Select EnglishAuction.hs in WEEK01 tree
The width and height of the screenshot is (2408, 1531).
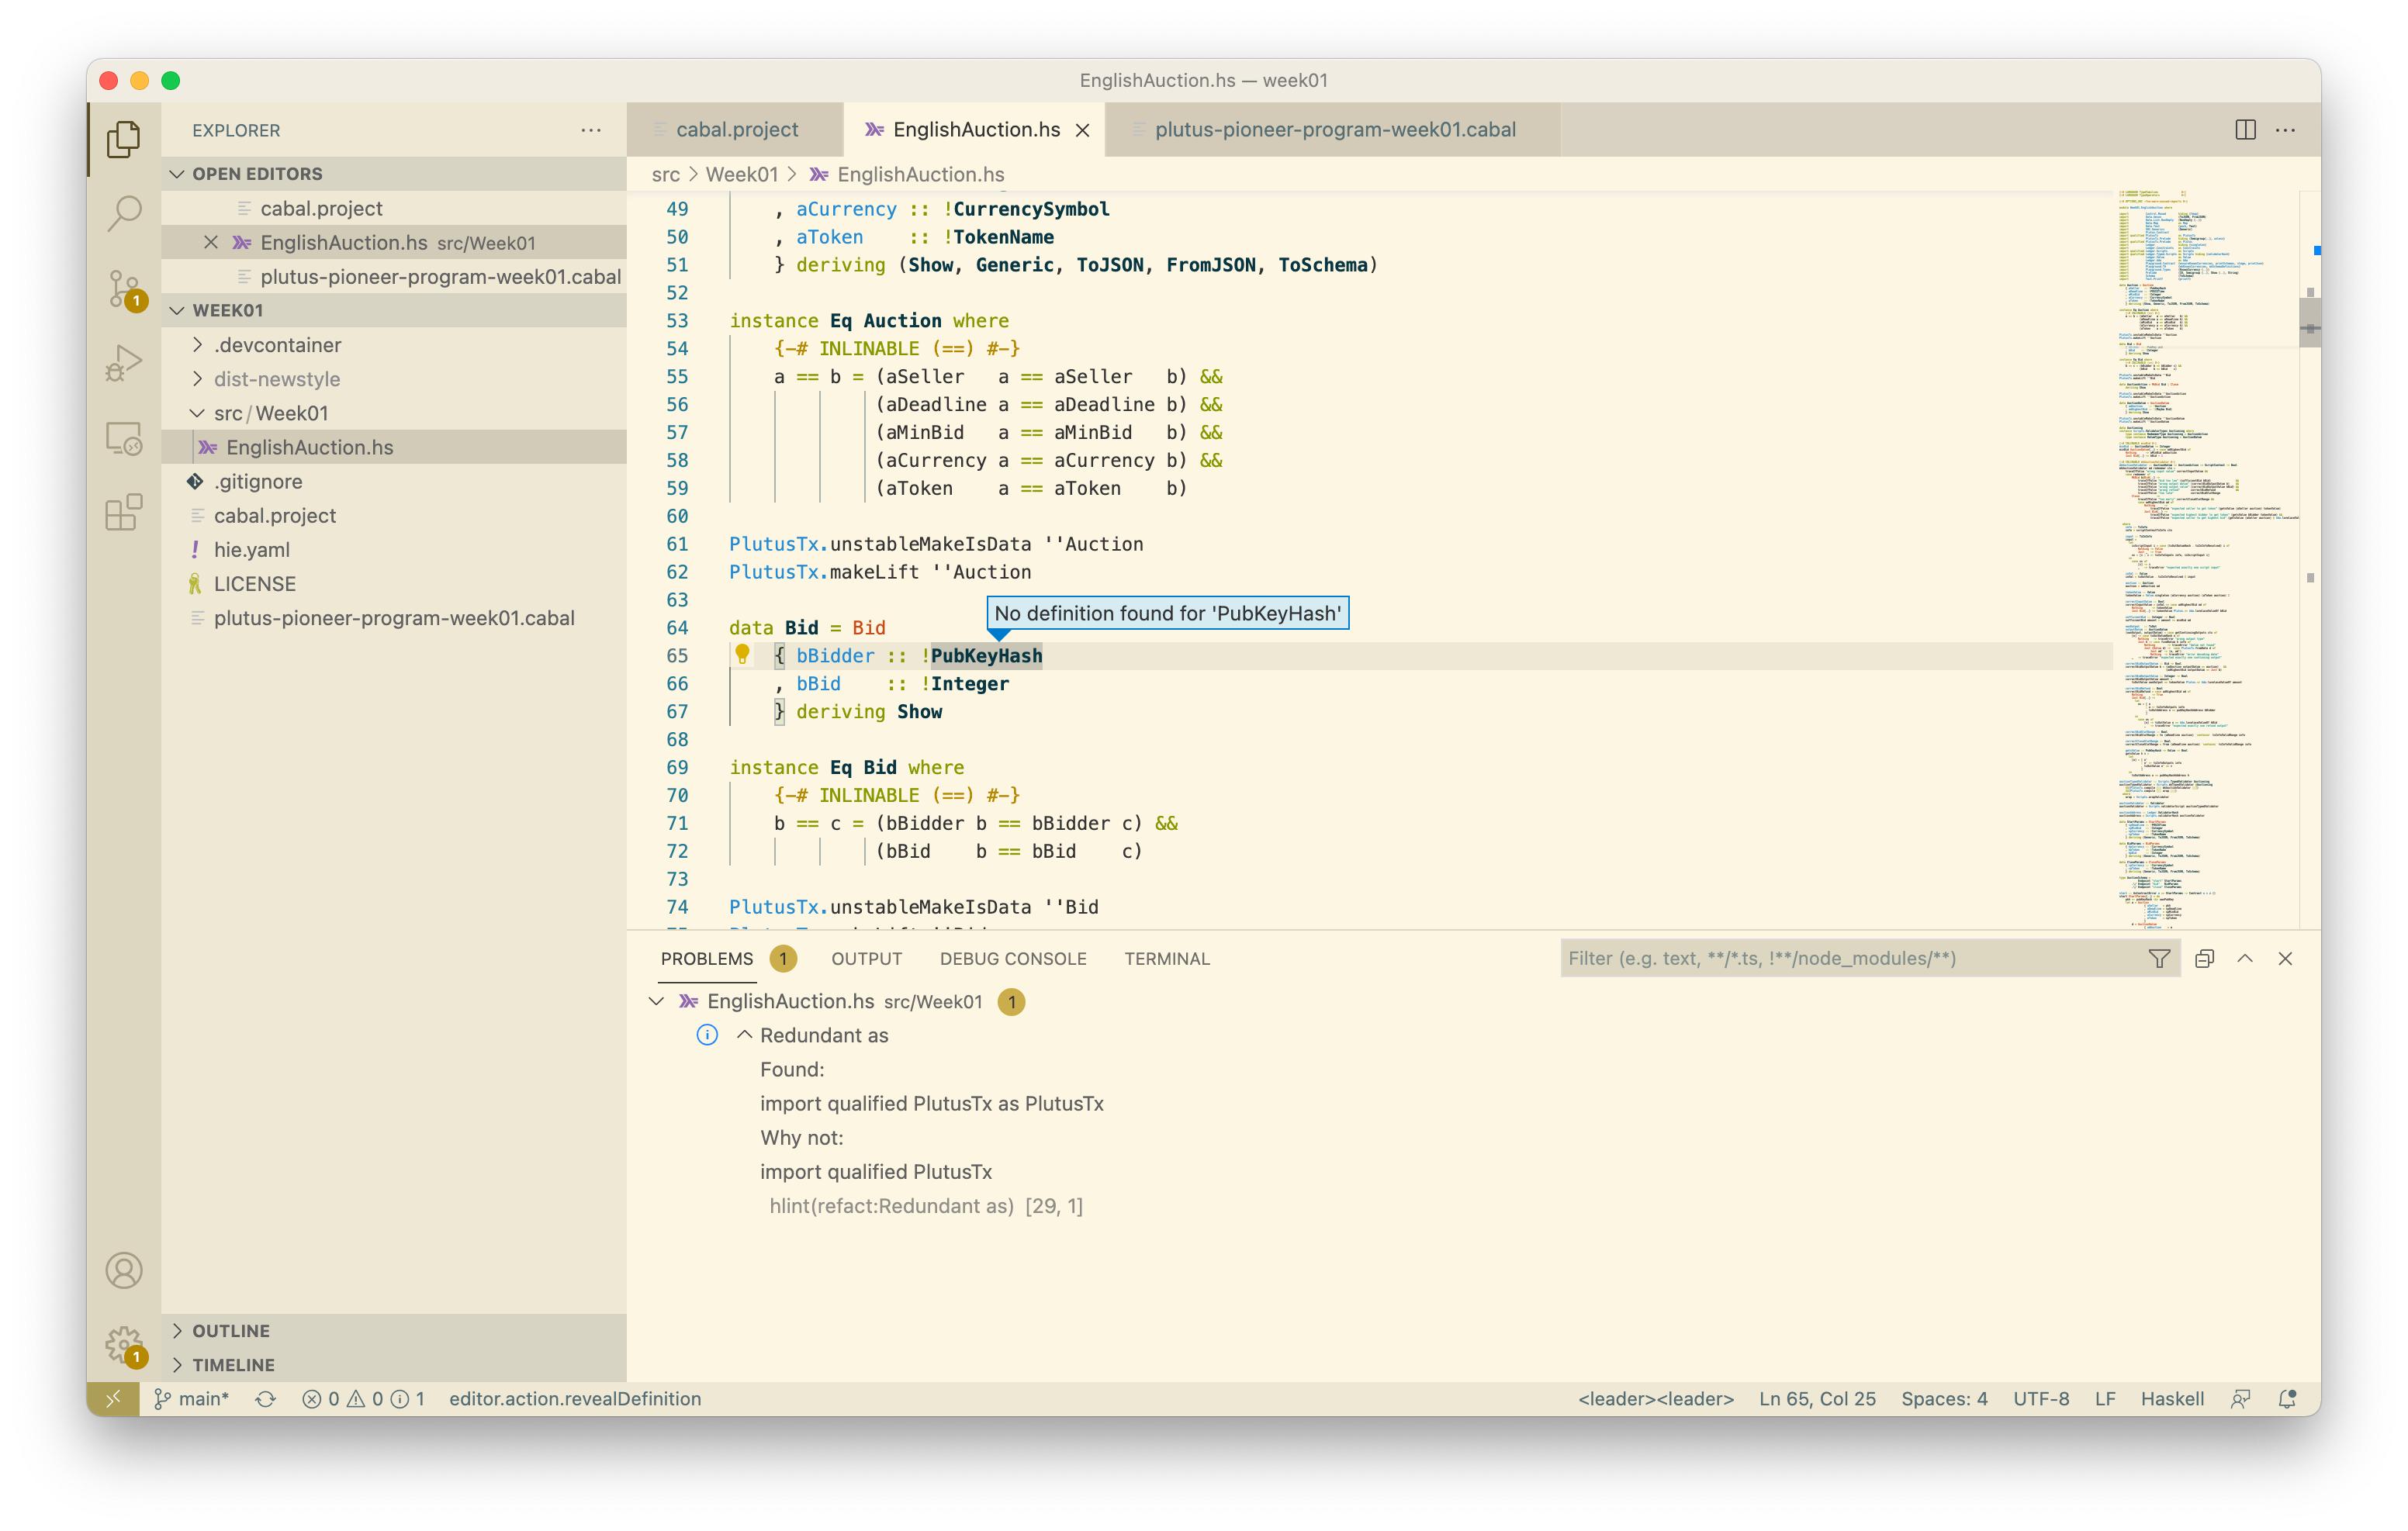394,447
